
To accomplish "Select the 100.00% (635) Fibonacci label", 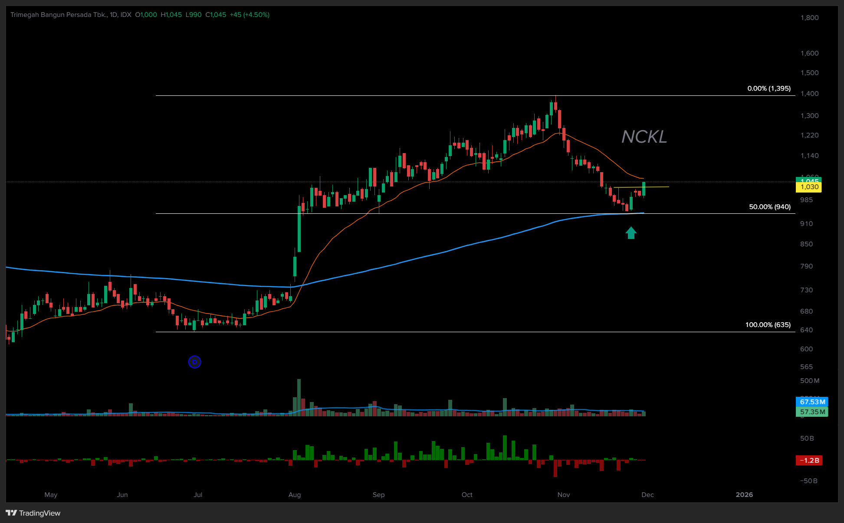I will click(x=768, y=325).
